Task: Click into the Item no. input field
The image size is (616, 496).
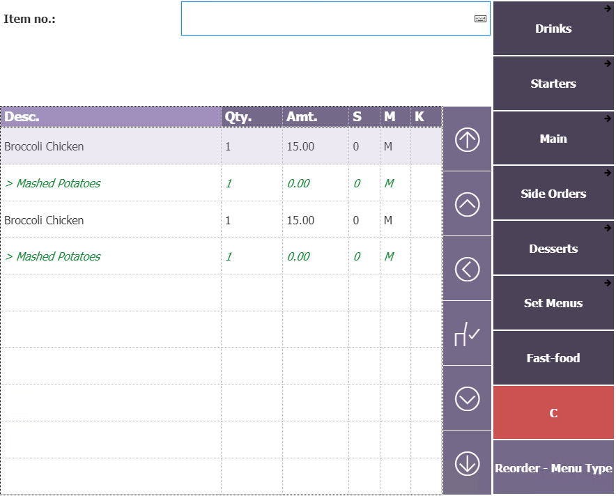Action: (x=328, y=19)
